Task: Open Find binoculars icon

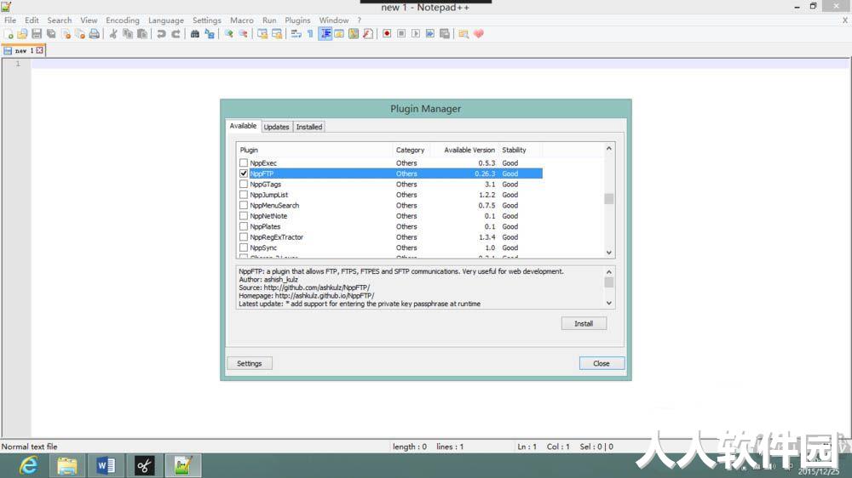Action: tap(194, 34)
